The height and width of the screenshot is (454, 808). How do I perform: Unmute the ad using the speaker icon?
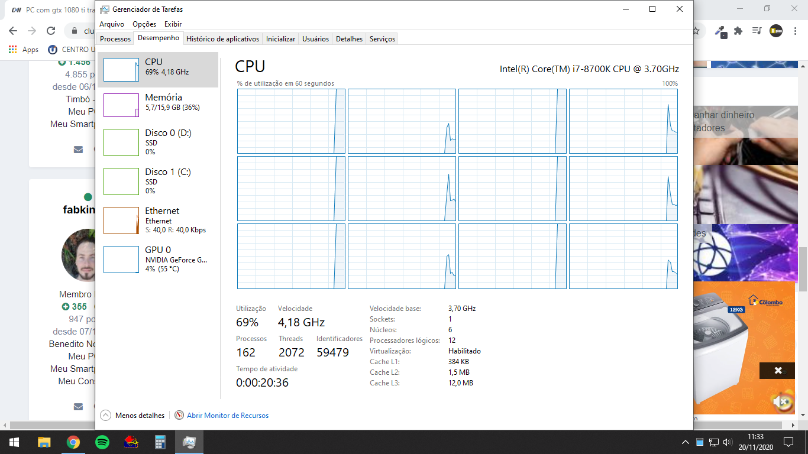click(781, 402)
